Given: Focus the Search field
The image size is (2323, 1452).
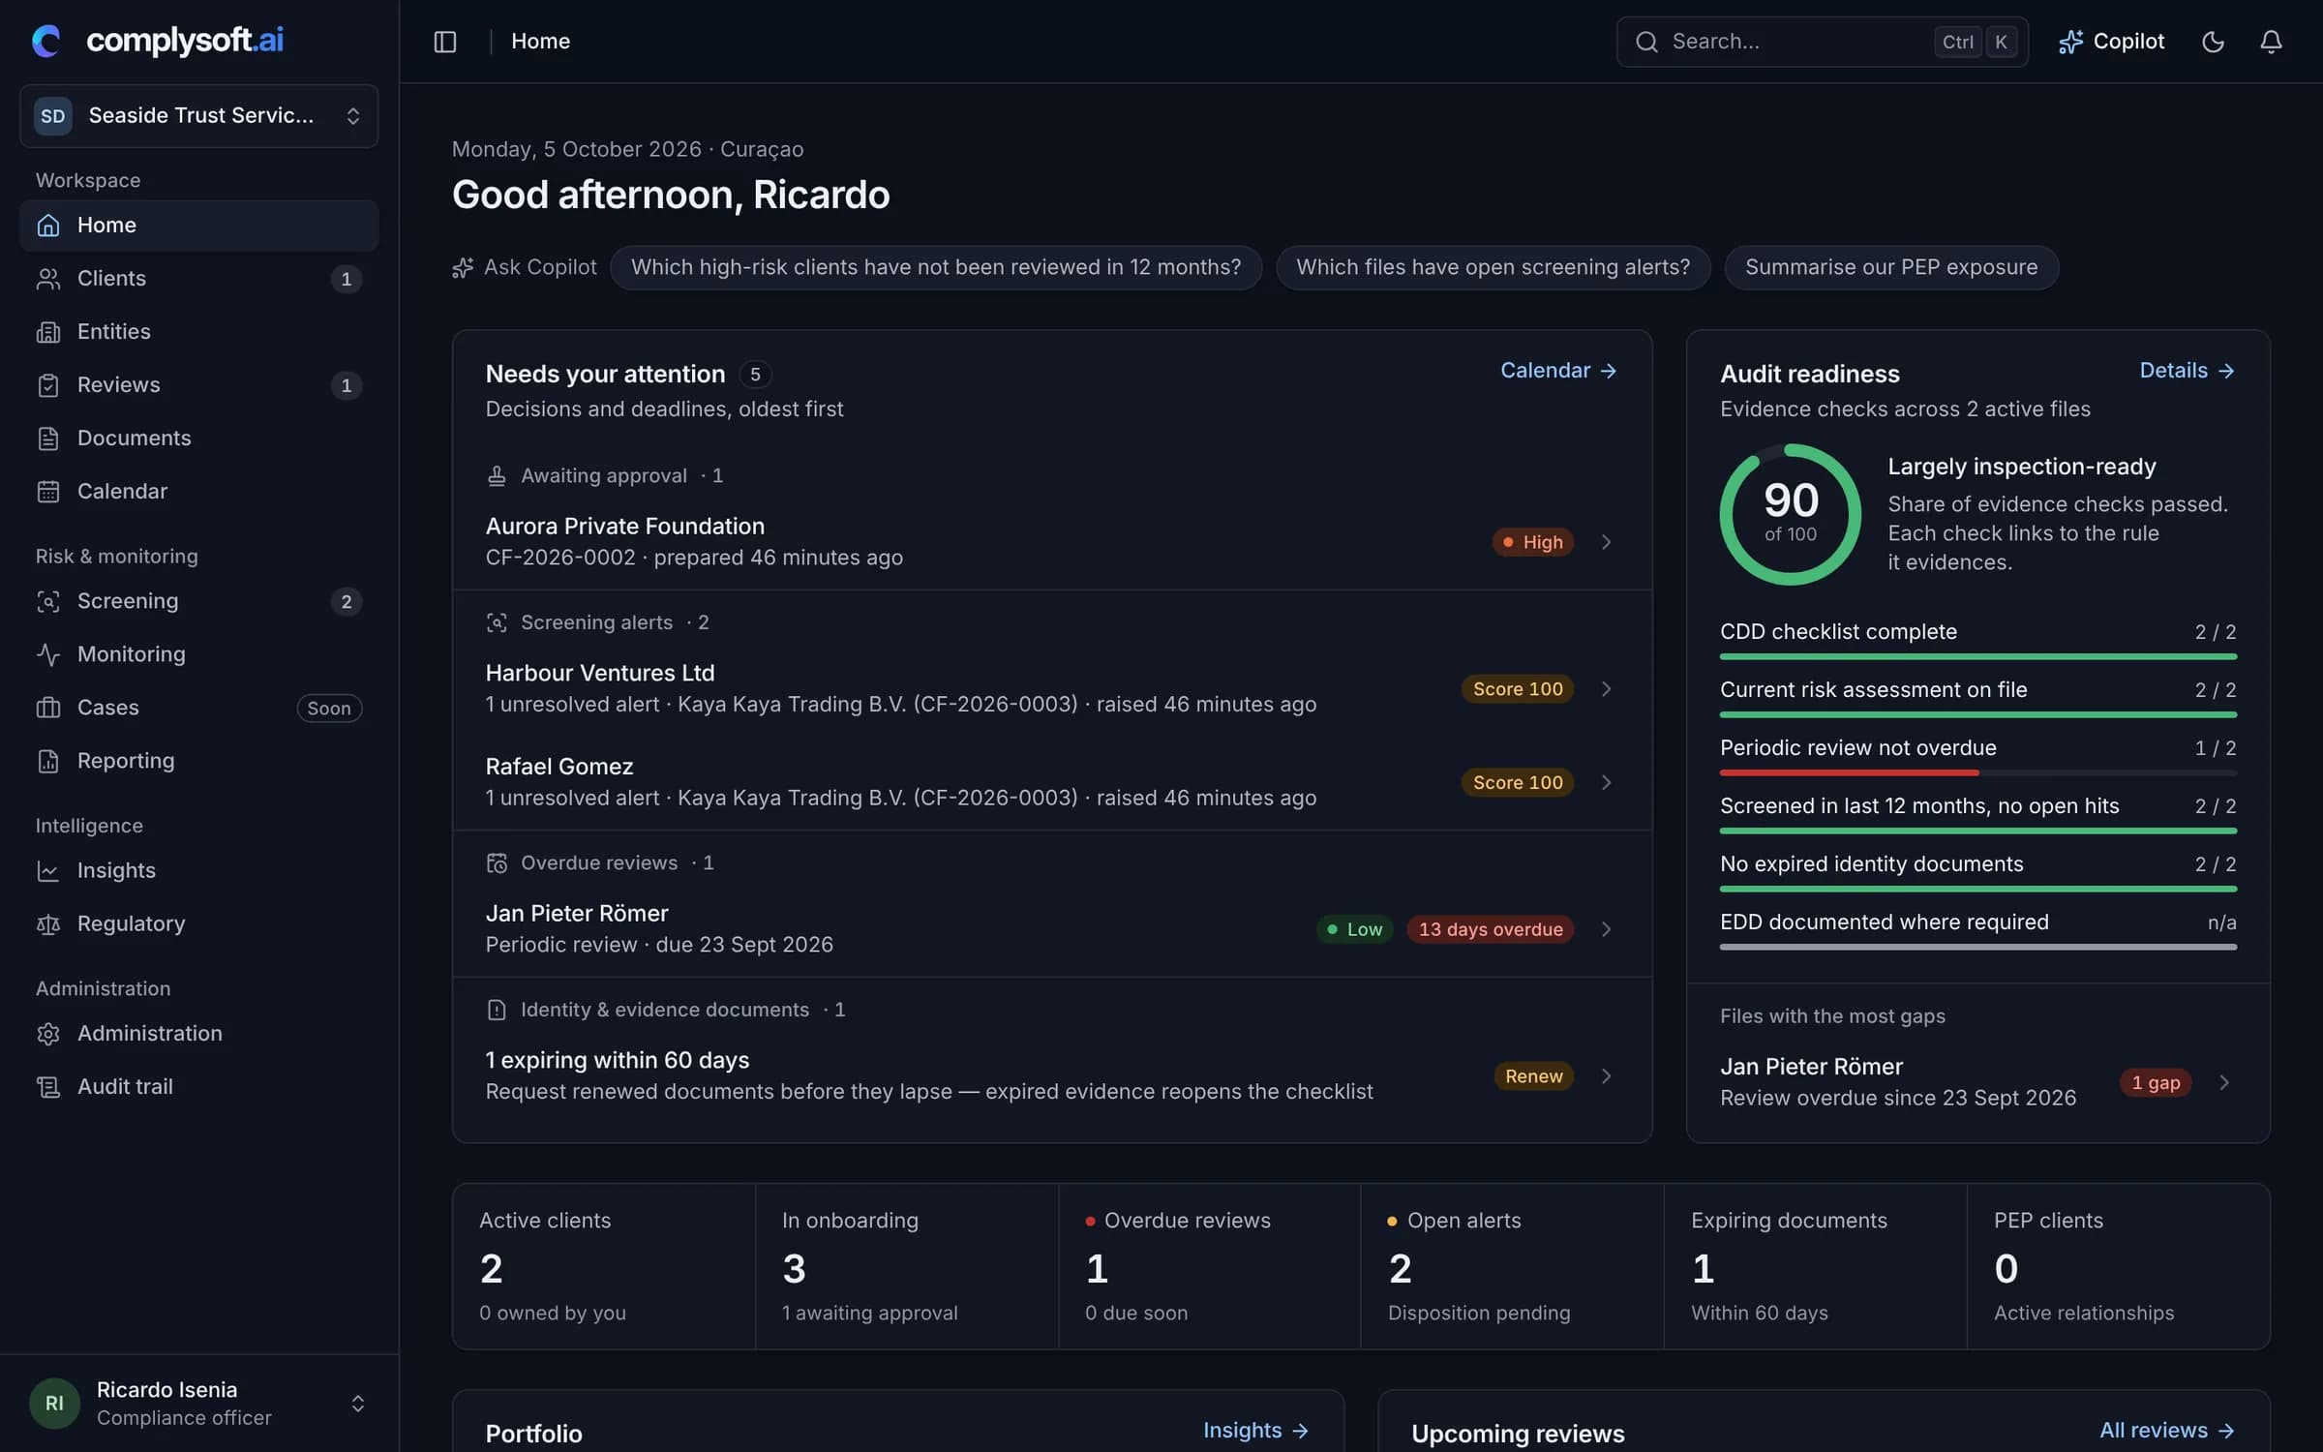Looking at the screenshot, I should pyautogui.click(x=1822, y=42).
